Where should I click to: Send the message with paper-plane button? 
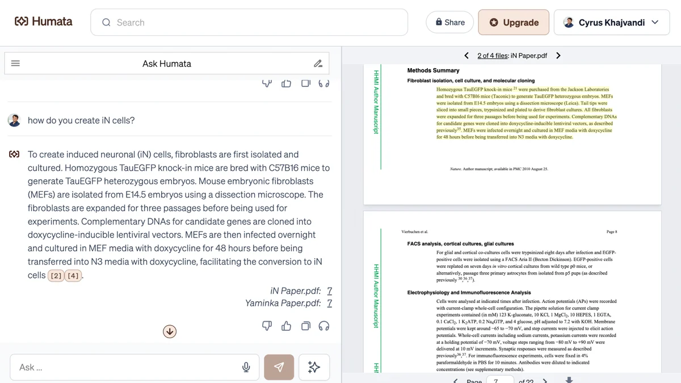click(279, 367)
